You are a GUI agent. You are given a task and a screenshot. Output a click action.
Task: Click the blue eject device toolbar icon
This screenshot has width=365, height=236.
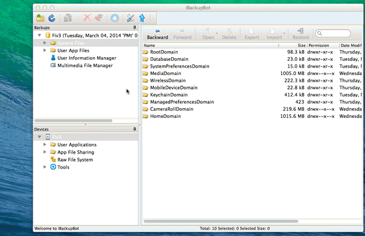[114, 18]
